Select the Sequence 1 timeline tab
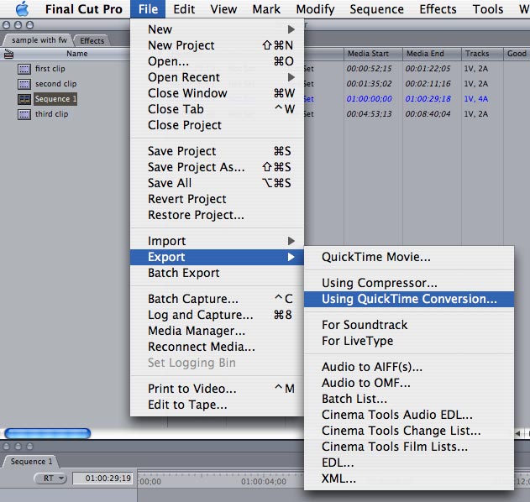This screenshot has width=530, height=502. [31, 462]
